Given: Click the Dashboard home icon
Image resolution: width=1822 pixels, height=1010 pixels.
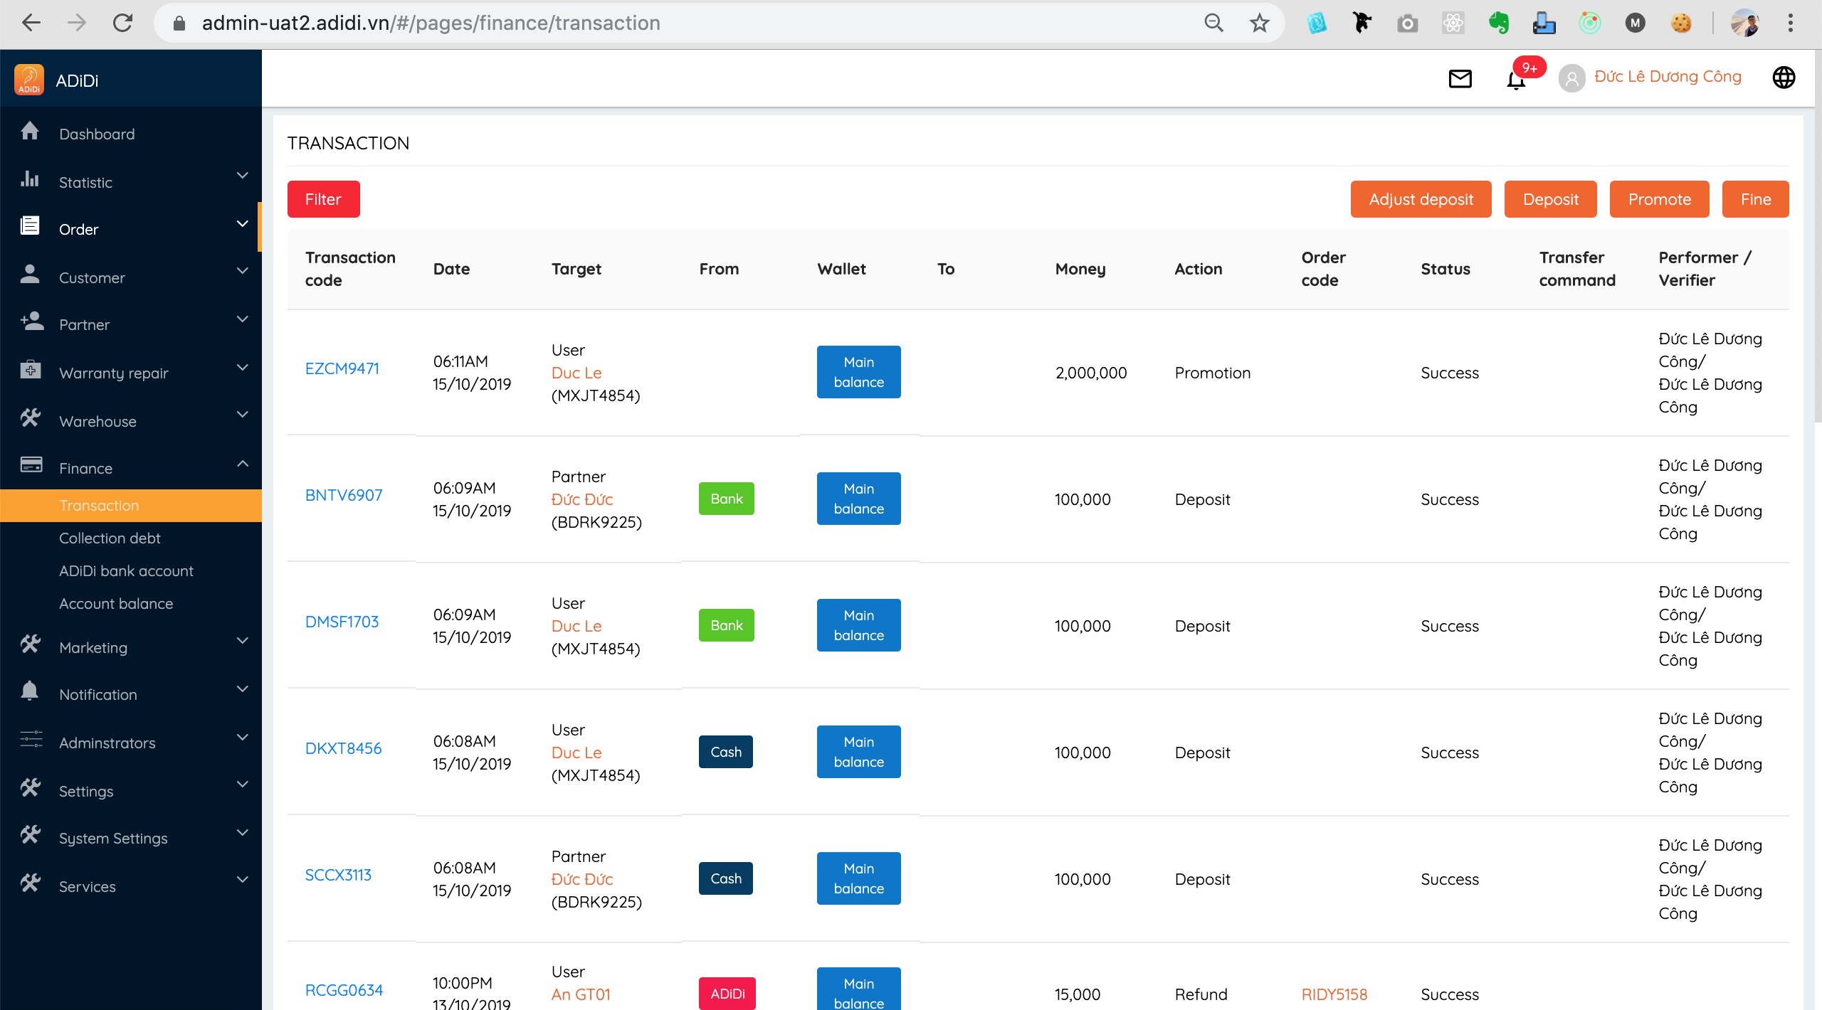Looking at the screenshot, I should pos(30,132).
